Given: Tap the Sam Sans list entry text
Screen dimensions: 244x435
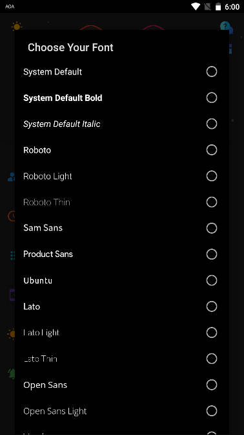Looking at the screenshot, I should tap(43, 228).
